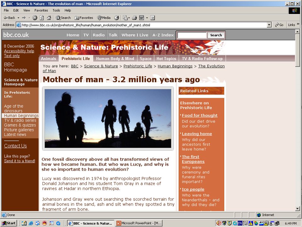Switch to Microsoft PowerPoint taskbar button

139,223
